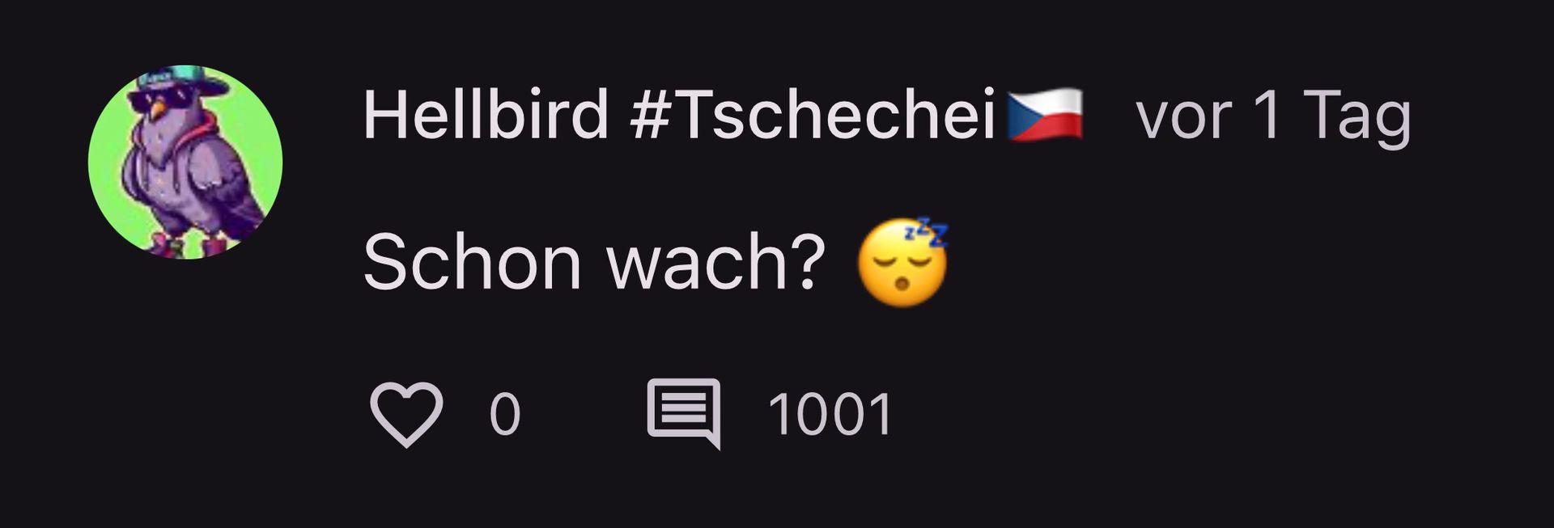Click the sleeping face emoji
Viewport: 1554px width, 528px height.
[902, 262]
